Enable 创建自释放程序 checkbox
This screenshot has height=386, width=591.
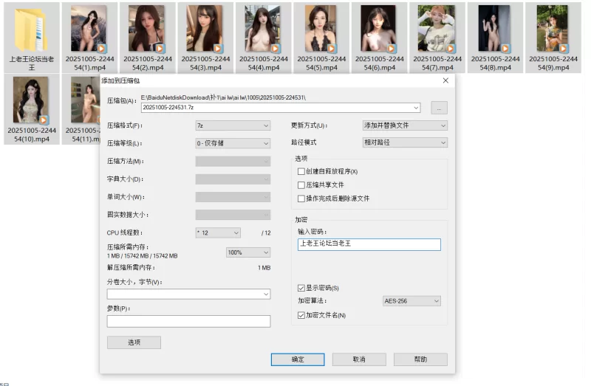301,171
